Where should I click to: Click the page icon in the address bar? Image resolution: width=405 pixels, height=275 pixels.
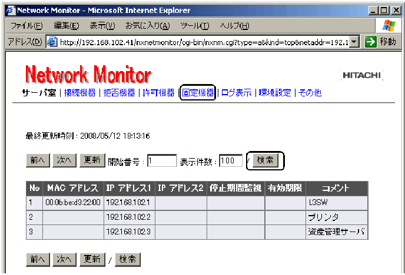click(x=52, y=42)
